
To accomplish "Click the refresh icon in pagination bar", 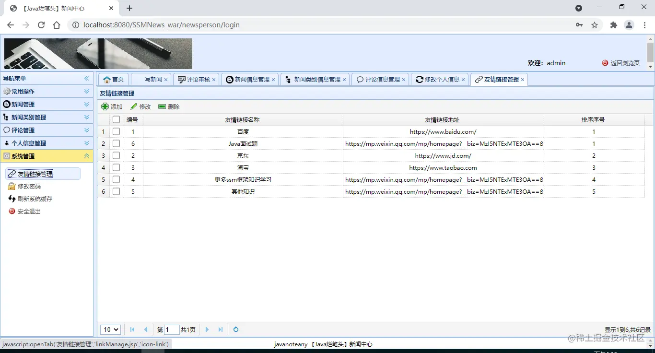I will pyautogui.click(x=235, y=329).
